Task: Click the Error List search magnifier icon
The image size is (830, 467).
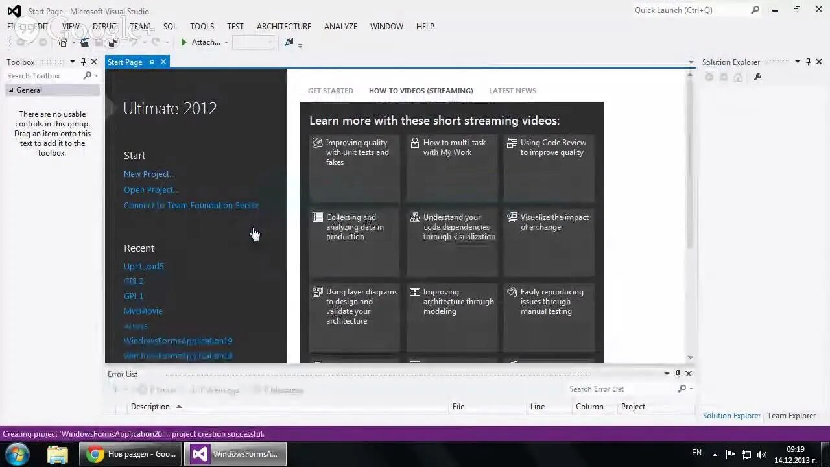Action: (x=682, y=389)
